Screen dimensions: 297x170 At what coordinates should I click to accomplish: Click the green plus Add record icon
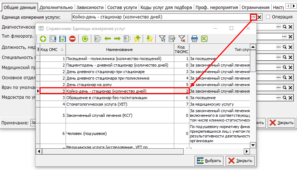tap(43, 39)
